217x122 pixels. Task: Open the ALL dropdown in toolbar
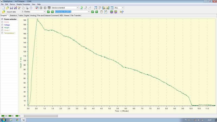(x=123, y=8)
